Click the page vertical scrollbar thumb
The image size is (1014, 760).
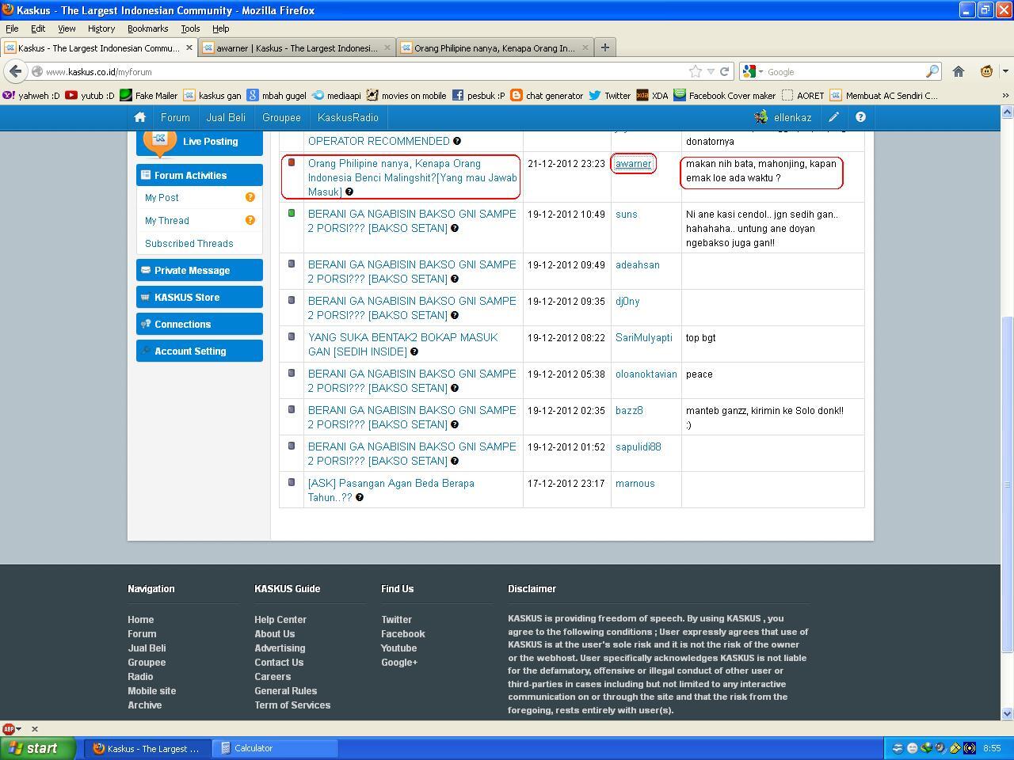tap(1007, 483)
